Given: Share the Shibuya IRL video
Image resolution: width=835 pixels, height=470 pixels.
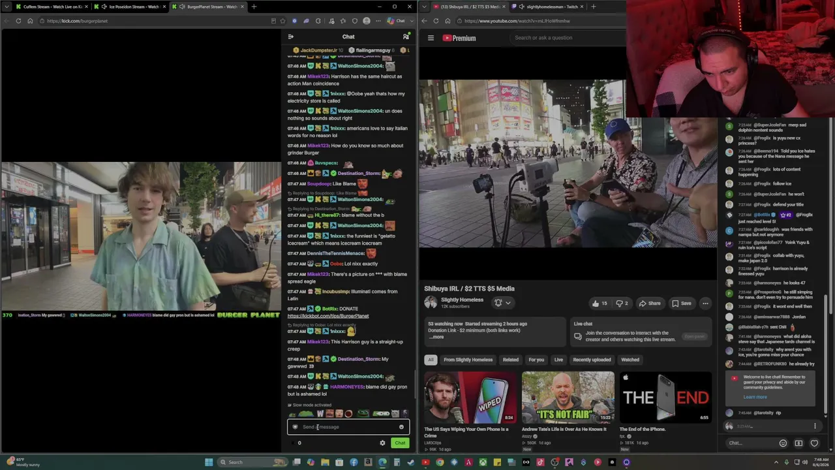Looking at the screenshot, I should (650, 303).
